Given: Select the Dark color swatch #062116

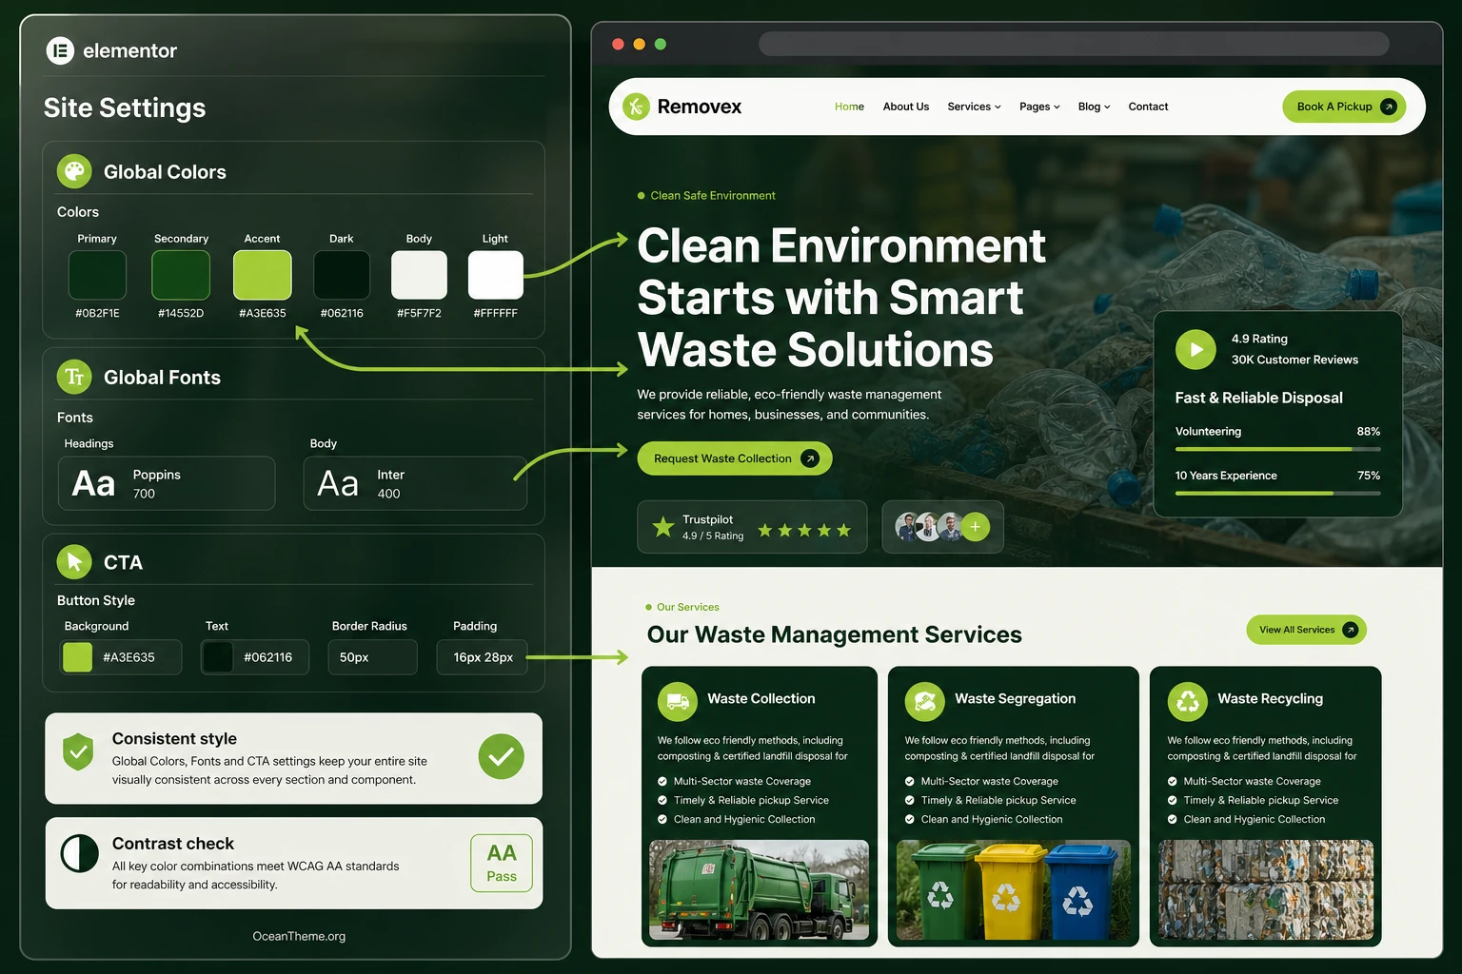Looking at the screenshot, I should click(x=342, y=275).
